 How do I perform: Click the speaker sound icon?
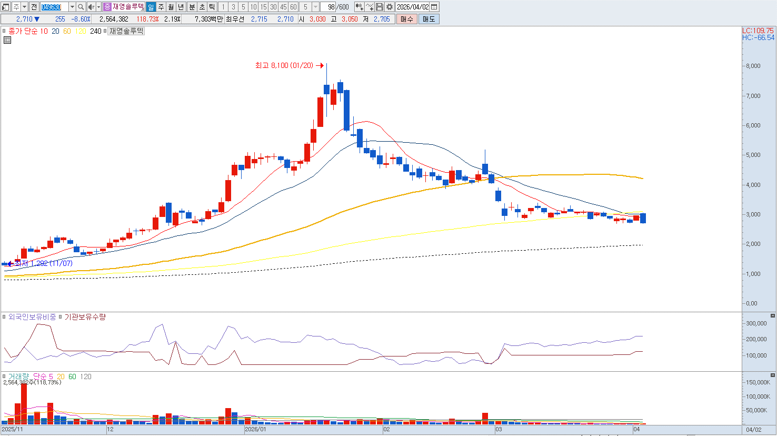pos(91,7)
